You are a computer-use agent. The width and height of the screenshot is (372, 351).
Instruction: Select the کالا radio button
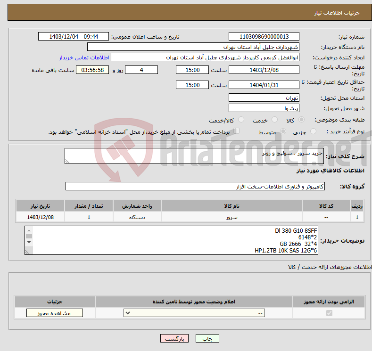coord(302,120)
